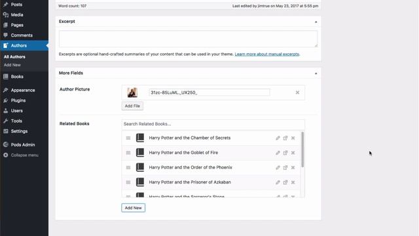Edit Harry Potter and the Goblet of Fire
Image resolution: width=419 pixels, height=236 pixels.
[x=278, y=153]
